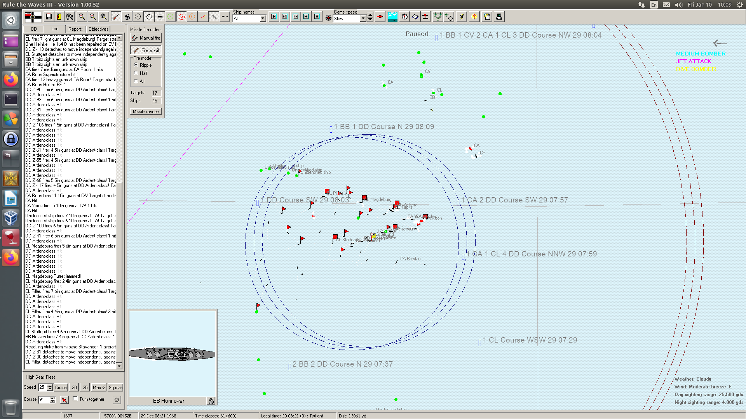Click the En keyboard layout indicator

click(x=654, y=5)
